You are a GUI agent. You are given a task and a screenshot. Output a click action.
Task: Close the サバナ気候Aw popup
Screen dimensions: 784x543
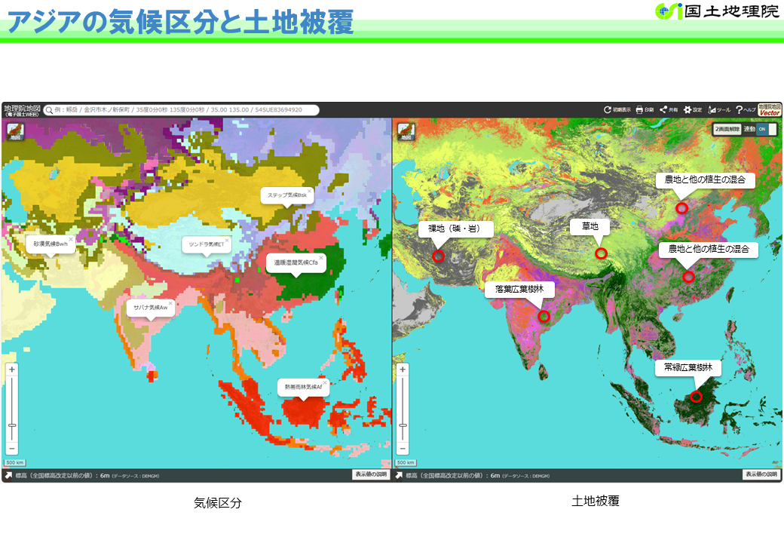coord(170,303)
